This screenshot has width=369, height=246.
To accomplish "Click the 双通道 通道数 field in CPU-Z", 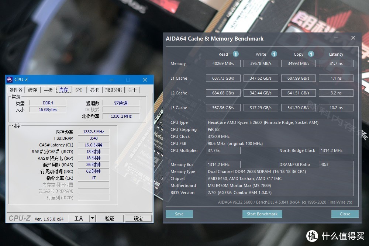I will click(121, 103).
